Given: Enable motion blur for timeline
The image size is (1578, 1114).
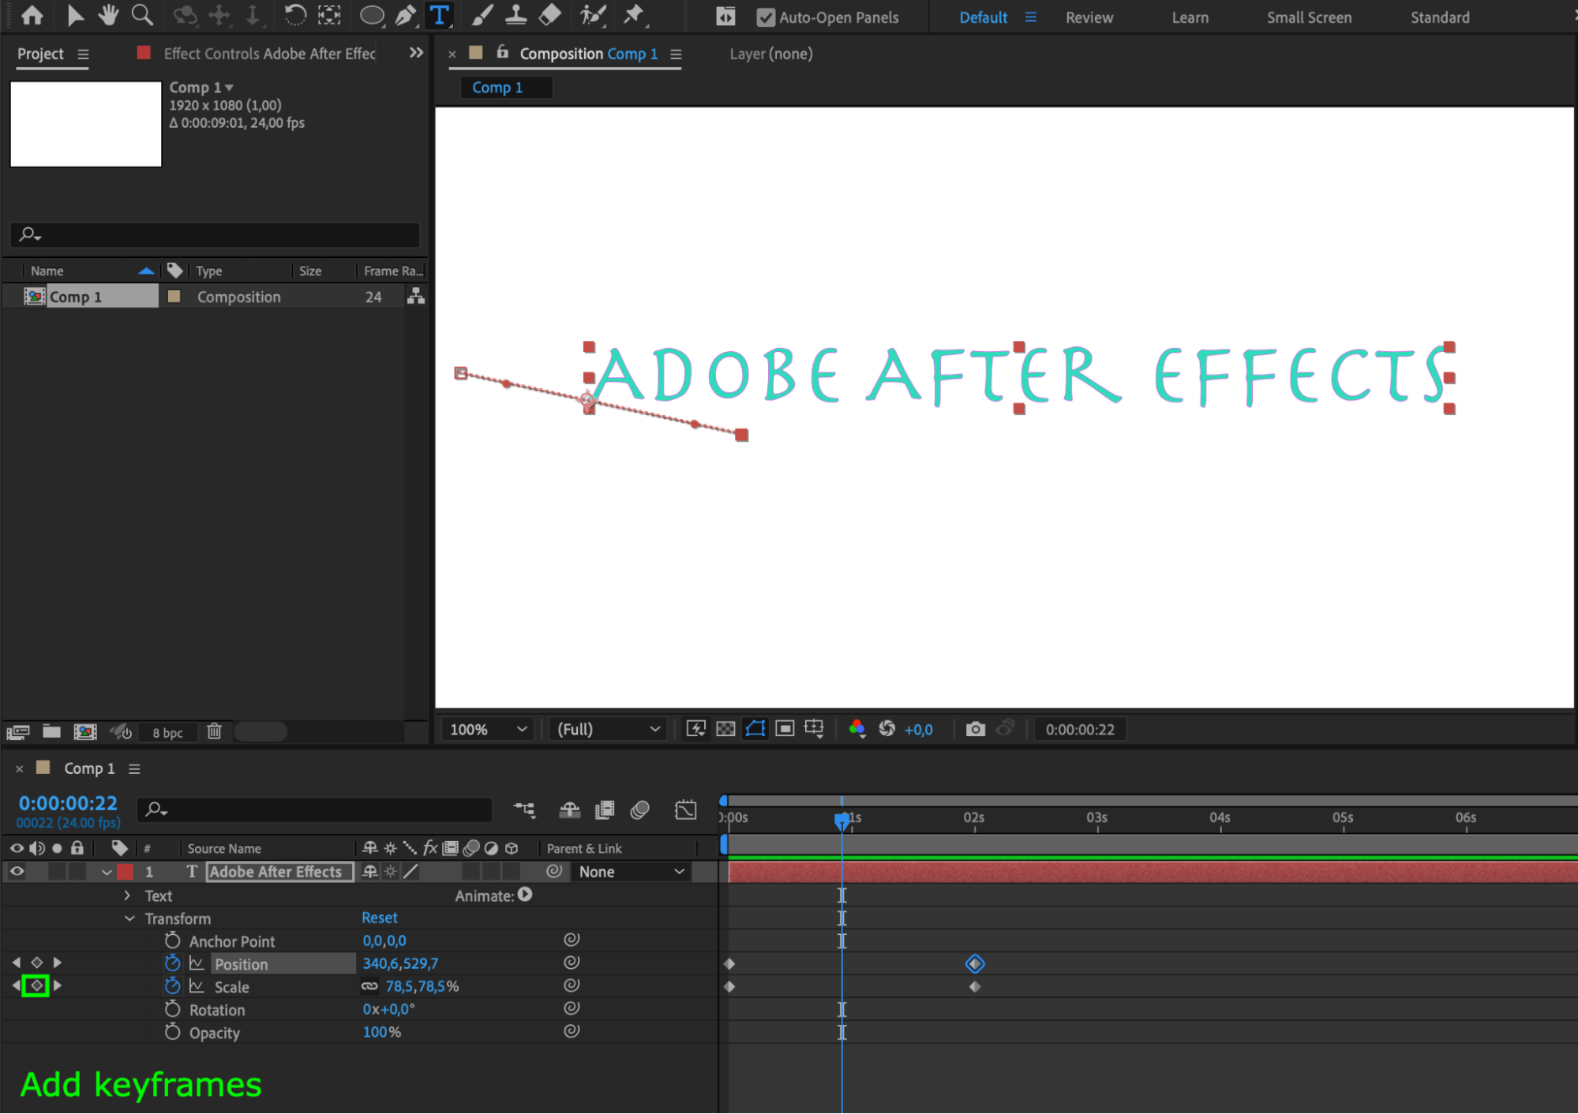Looking at the screenshot, I should (x=640, y=809).
